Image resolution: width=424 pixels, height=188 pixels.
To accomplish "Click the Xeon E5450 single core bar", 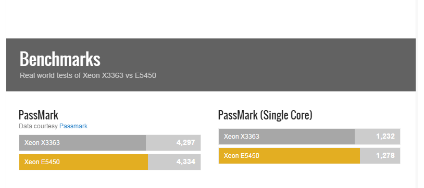I will tap(309, 156).
